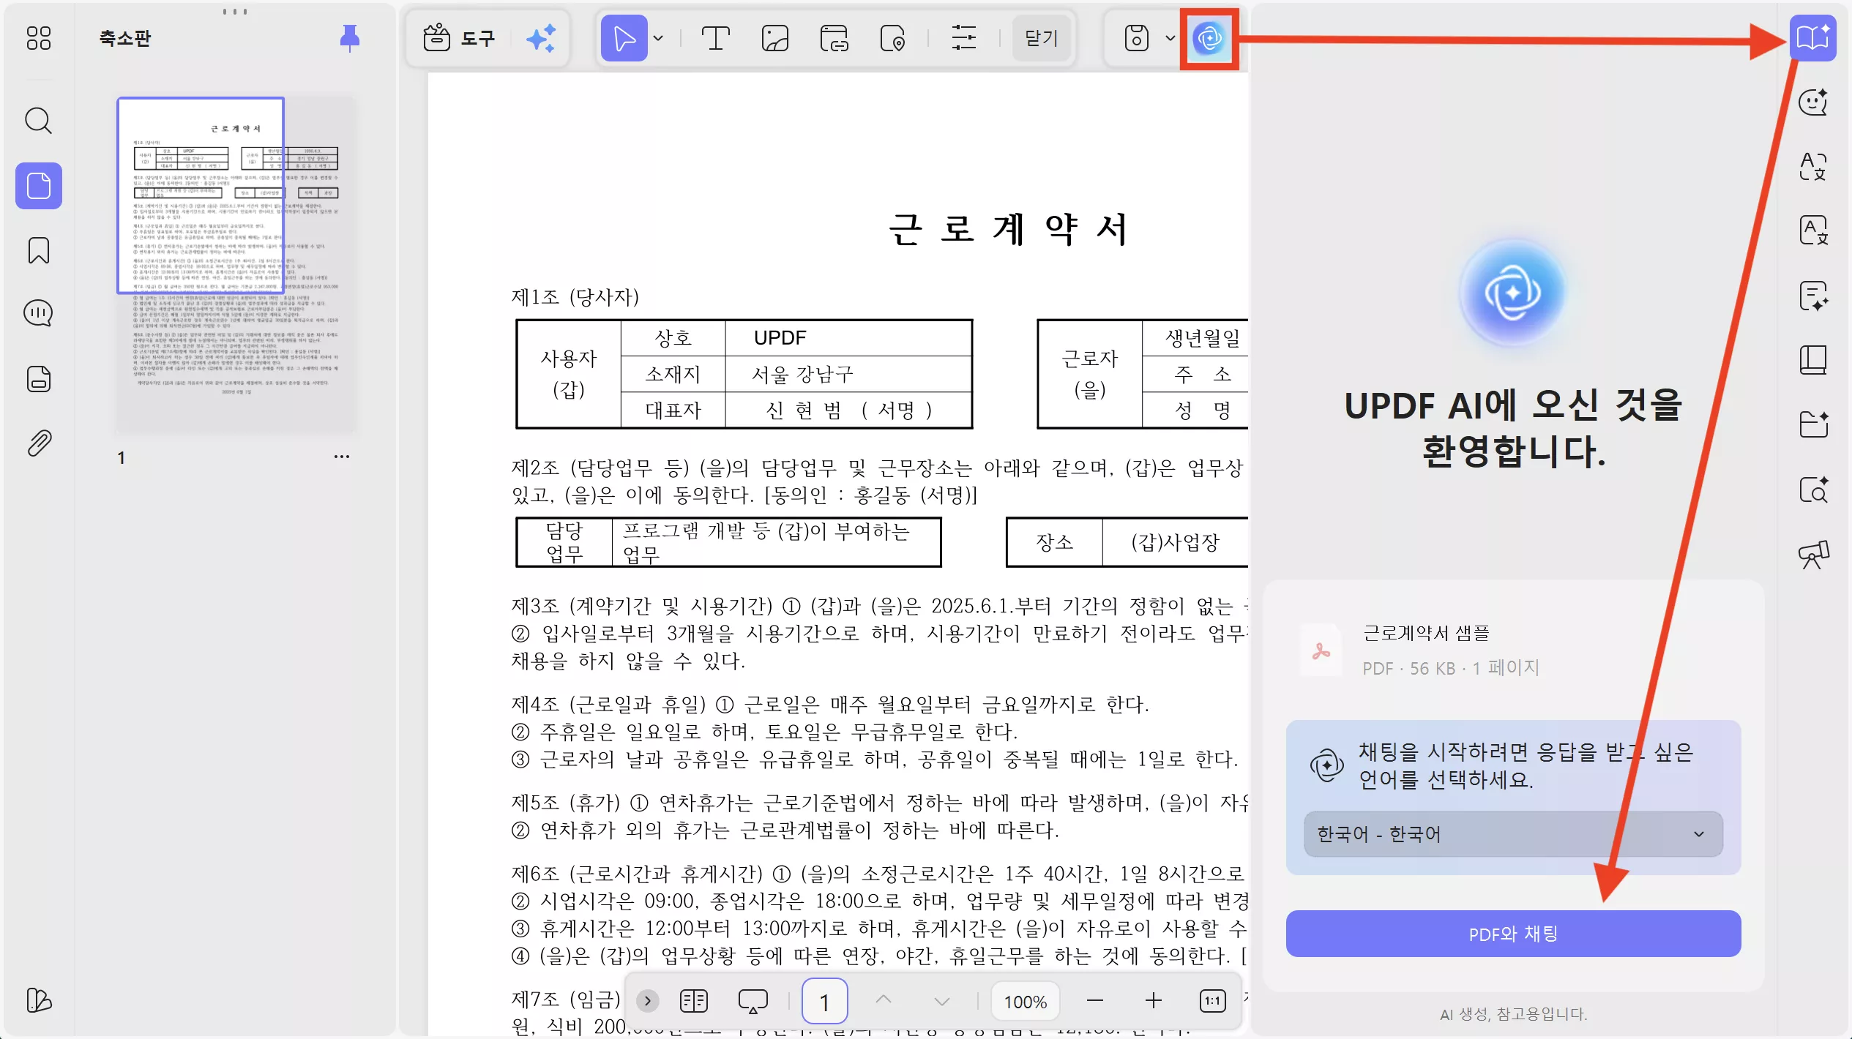Open the UPDF AI icon in the toolbar

pos(1208,39)
